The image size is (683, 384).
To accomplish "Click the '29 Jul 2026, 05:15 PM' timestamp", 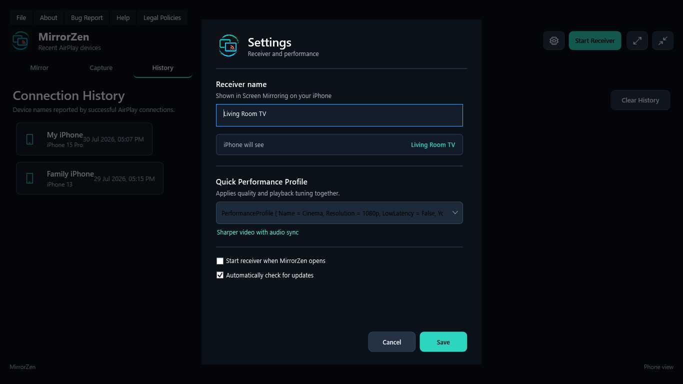I will (x=124, y=179).
